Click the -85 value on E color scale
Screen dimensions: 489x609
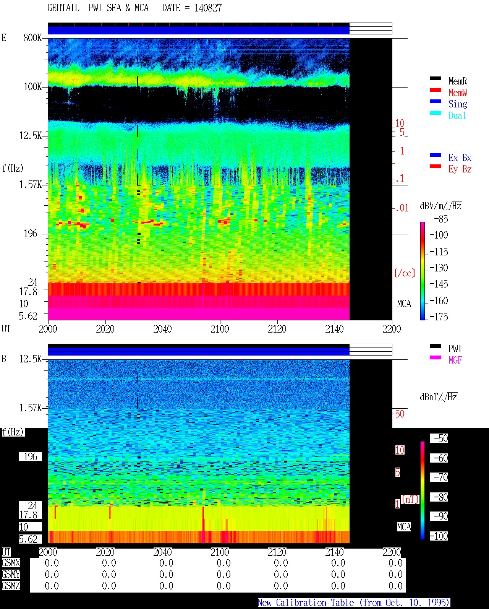click(441, 219)
